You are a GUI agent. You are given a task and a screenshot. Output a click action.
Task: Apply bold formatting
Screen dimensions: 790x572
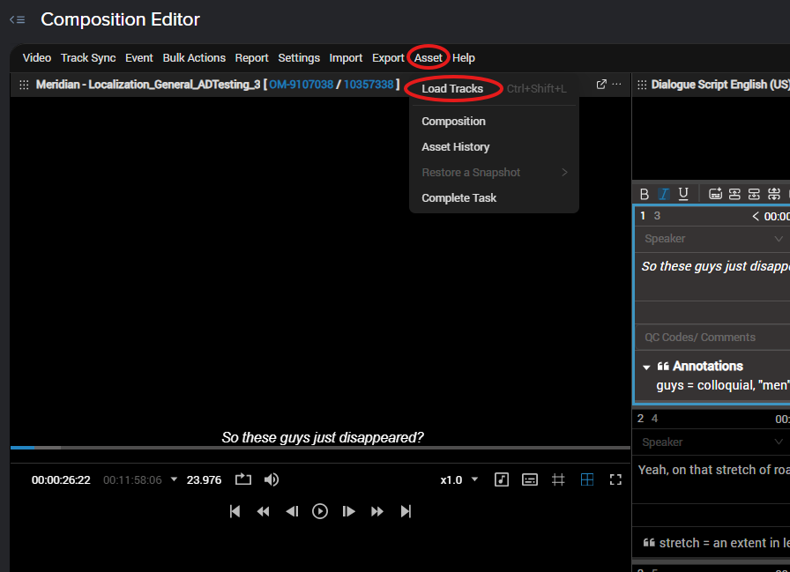point(645,194)
